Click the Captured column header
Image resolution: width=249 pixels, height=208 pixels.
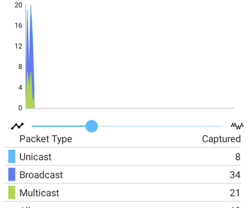coord(221,139)
